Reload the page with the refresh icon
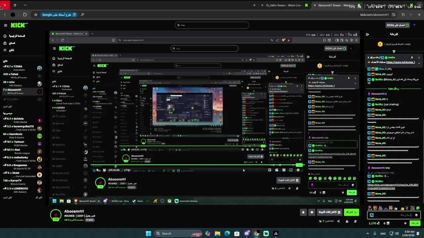This screenshot has width=424, height=238. [x=403, y=15]
